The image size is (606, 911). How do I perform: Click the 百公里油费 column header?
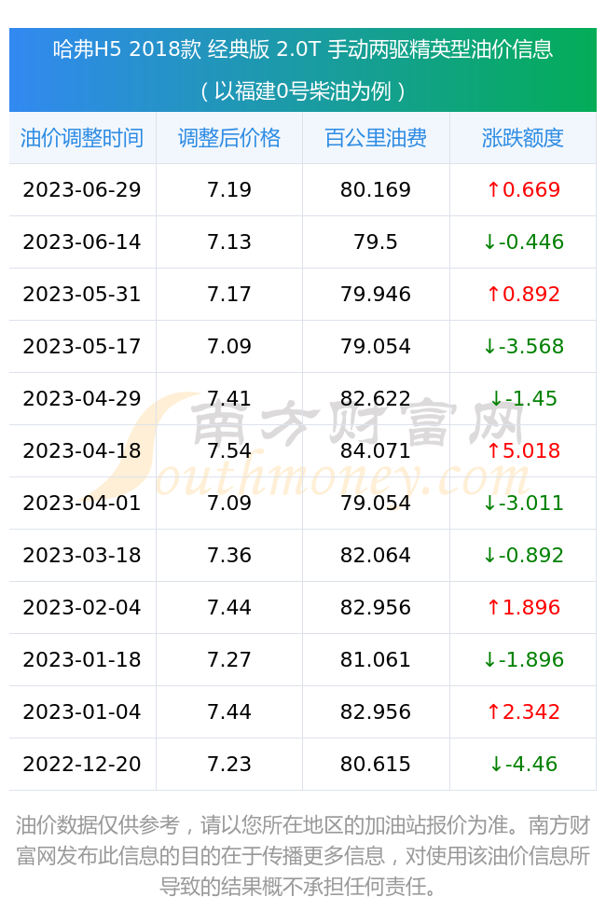[x=376, y=138]
